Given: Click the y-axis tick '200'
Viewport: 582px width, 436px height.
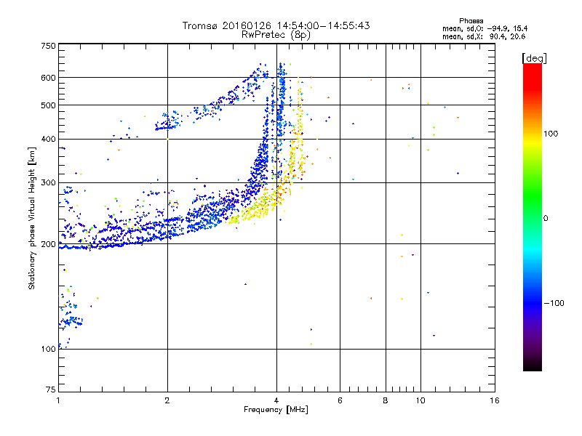Looking at the screenshot, I should 48,244.
